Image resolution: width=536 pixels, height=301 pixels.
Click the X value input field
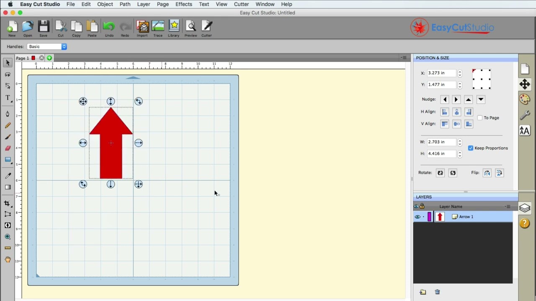pyautogui.click(x=441, y=73)
